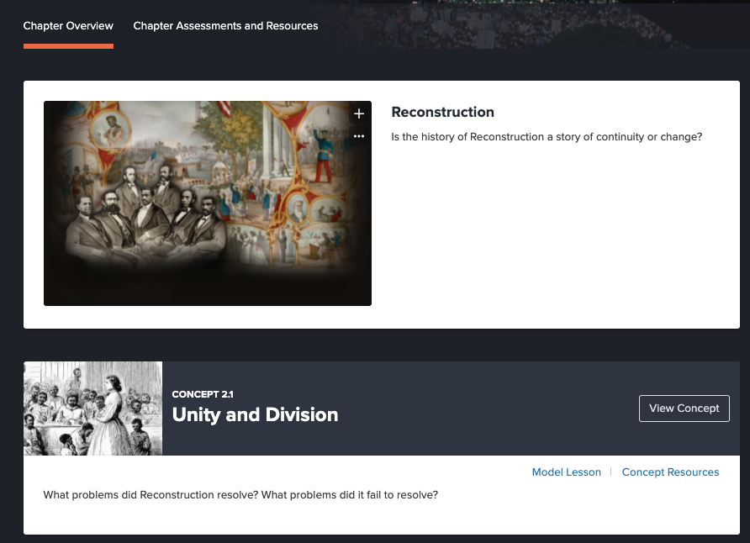750x543 pixels.
Task: Open the three-dot menu on Reconstruction image
Action: point(359,136)
